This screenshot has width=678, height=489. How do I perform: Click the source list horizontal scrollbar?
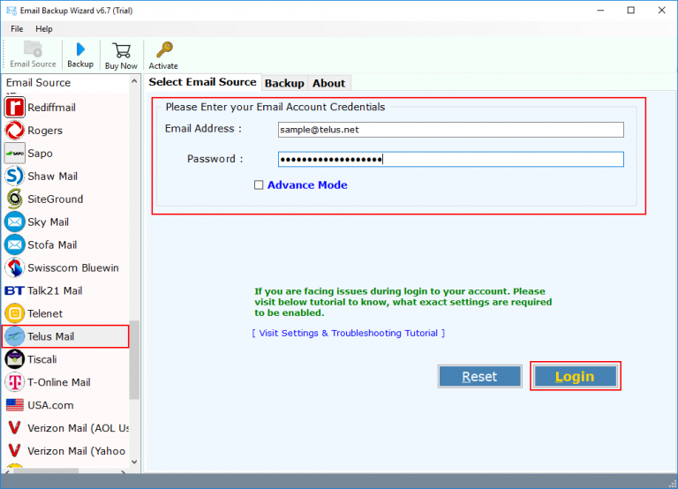pos(64,470)
